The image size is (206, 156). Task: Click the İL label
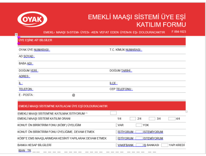(21, 83)
